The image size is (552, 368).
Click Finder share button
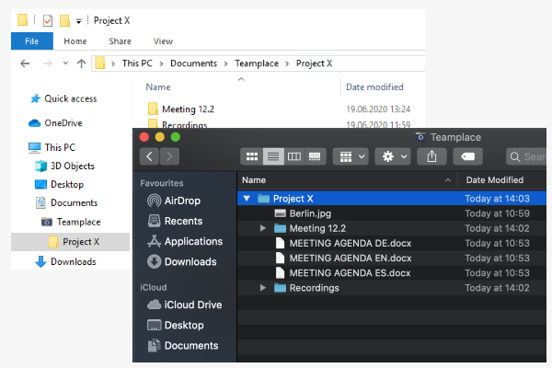pyautogui.click(x=432, y=156)
